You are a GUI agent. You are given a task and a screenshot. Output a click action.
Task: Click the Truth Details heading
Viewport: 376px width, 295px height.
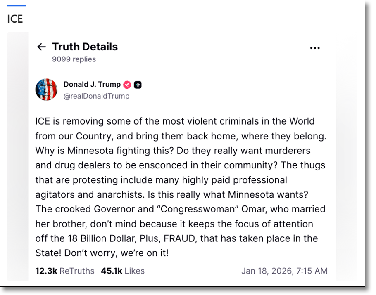coord(85,47)
